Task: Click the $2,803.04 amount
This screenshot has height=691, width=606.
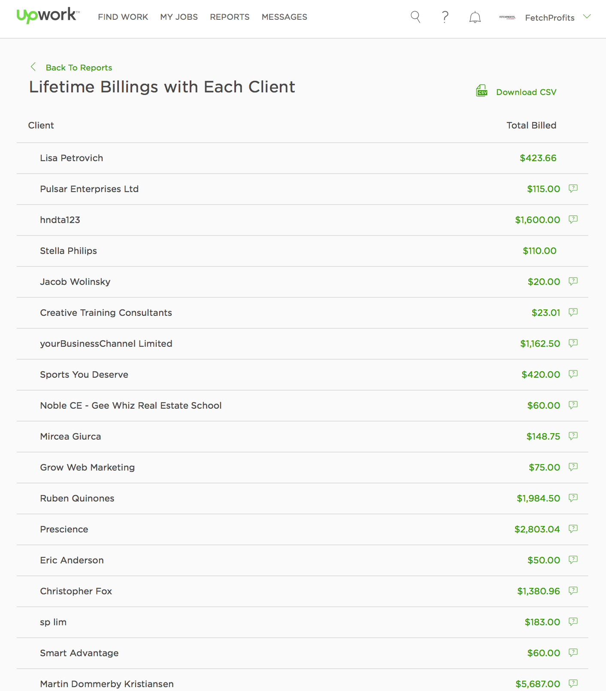Action: coord(537,529)
